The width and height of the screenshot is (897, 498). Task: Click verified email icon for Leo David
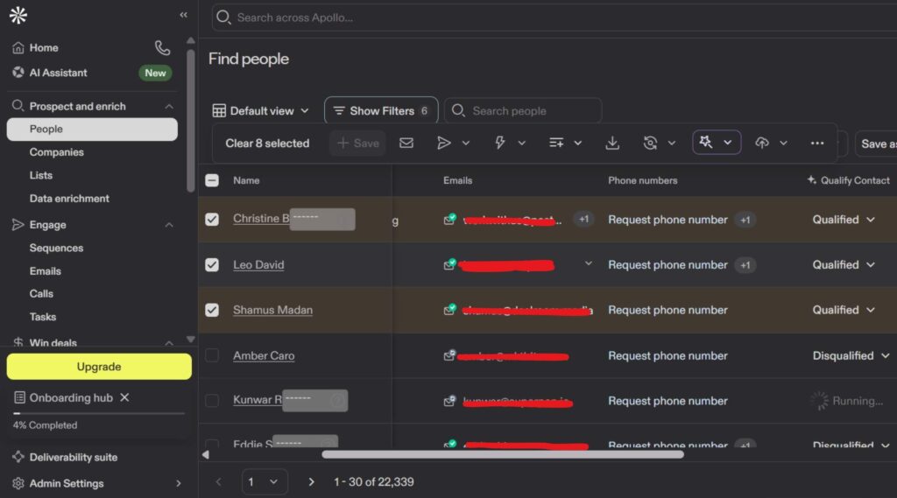point(449,264)
